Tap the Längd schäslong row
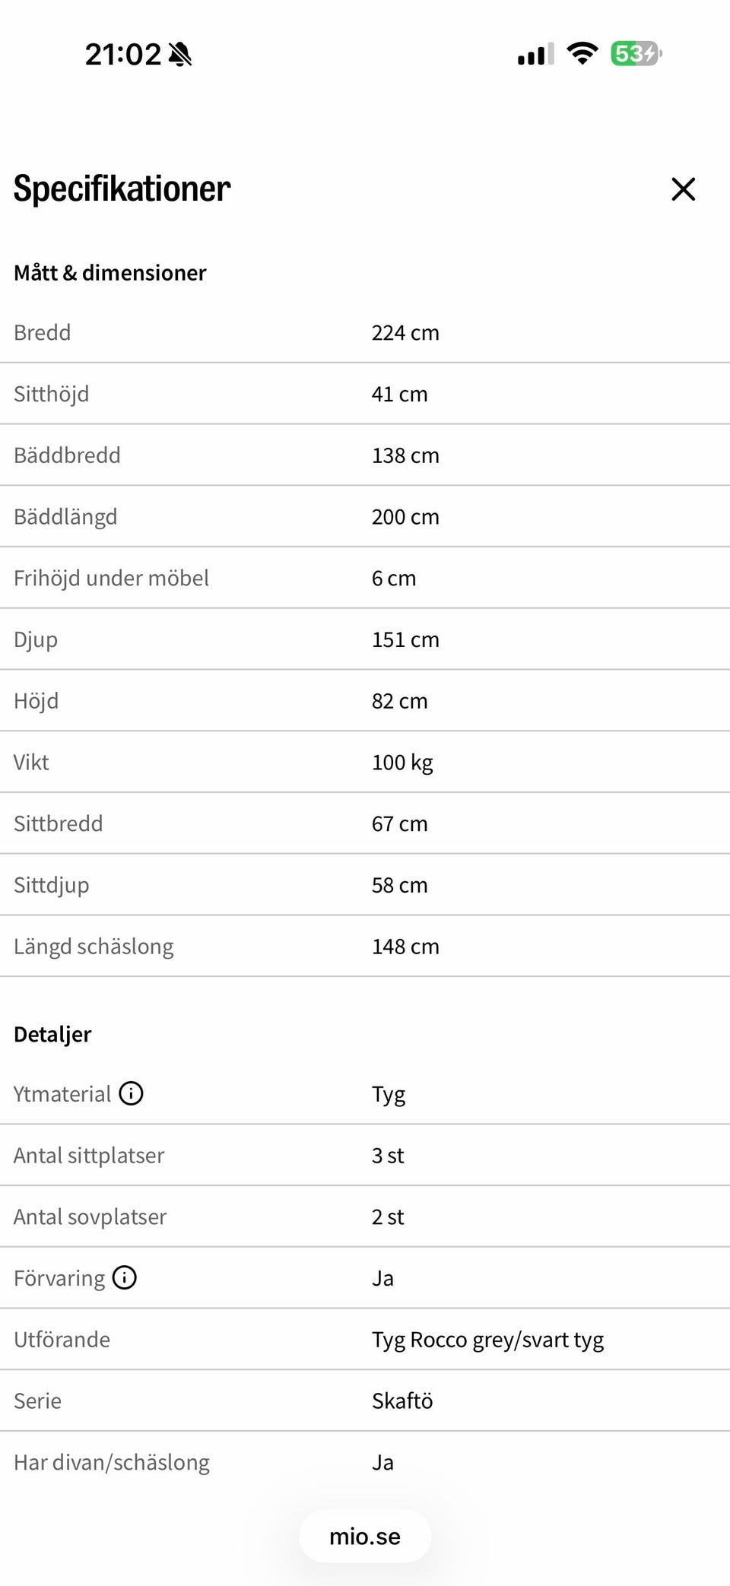The width and height of the screenshot is (730, 1586). click(x=365, y=947)
